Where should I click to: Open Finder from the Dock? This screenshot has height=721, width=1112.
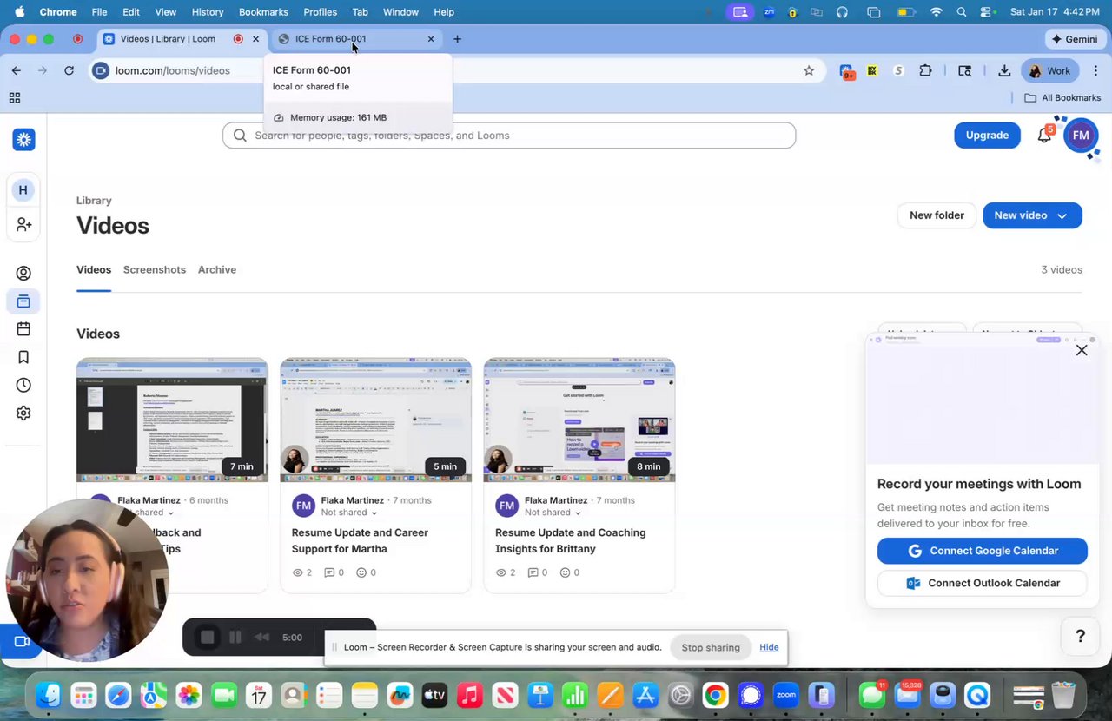[49, 695]
